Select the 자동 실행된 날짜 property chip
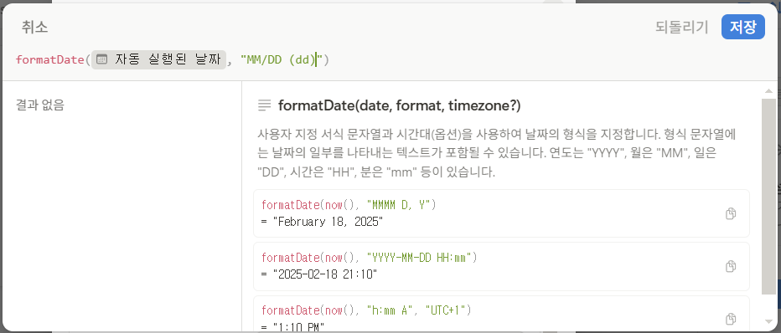781x333 pixels. 159,59
